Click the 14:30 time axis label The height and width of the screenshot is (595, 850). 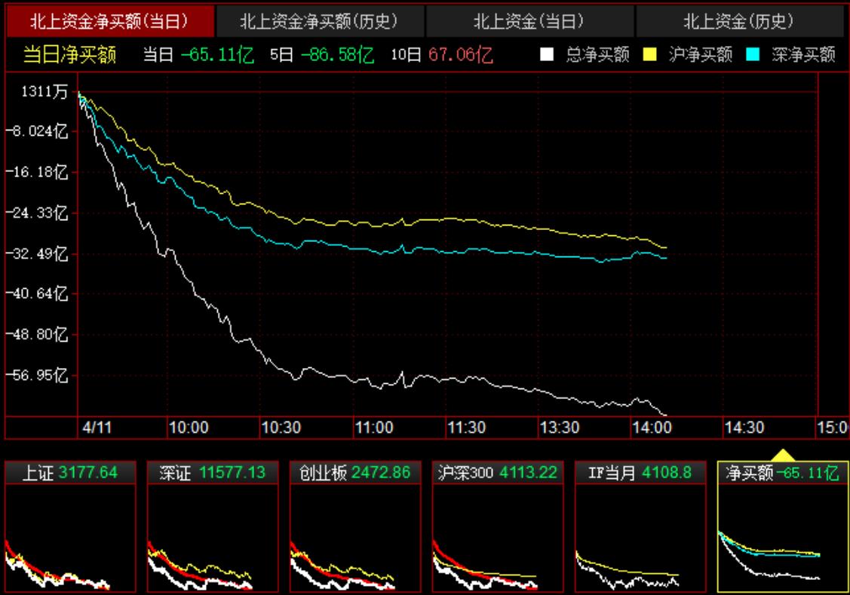click(744, 428)
